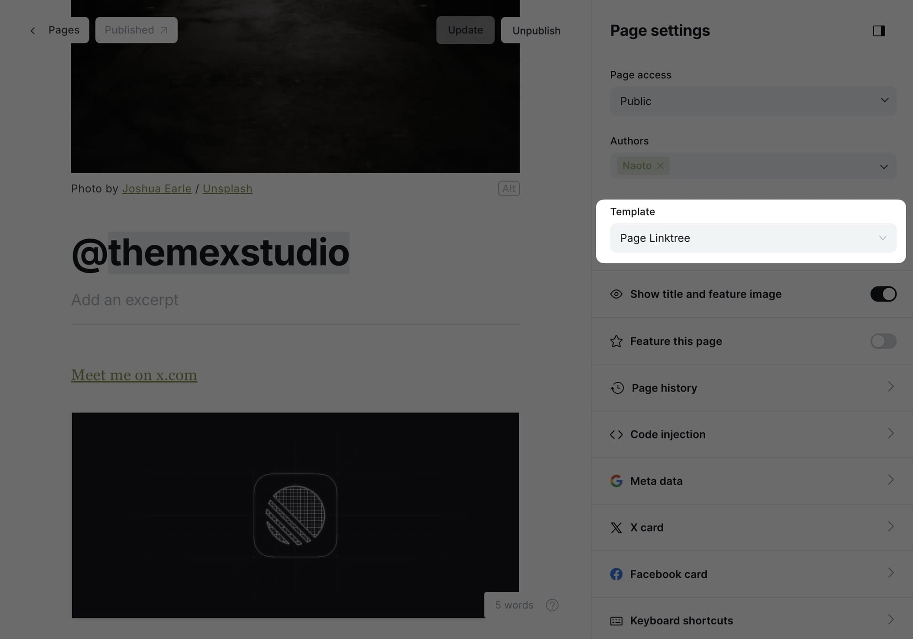
Task: Click chevron on Code injection row
Action: (x=891, y=433)
